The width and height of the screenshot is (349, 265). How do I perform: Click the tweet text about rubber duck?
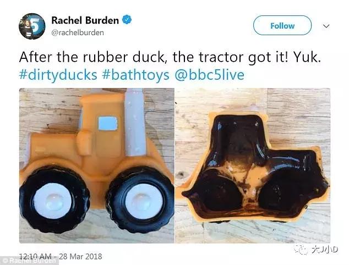click(170, 57)
